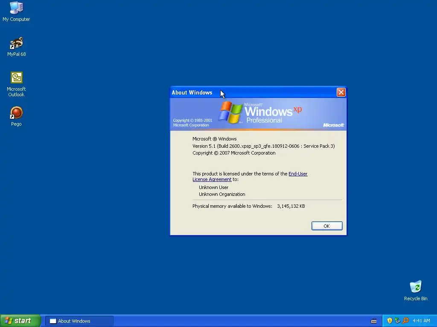Click the Safely Remove Hardware tray icon
The width and height of the screenshot is (437, 327).
[x=397, y=321]
